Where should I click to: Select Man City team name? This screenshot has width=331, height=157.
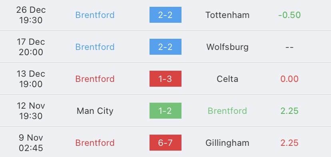click(95, 111)
